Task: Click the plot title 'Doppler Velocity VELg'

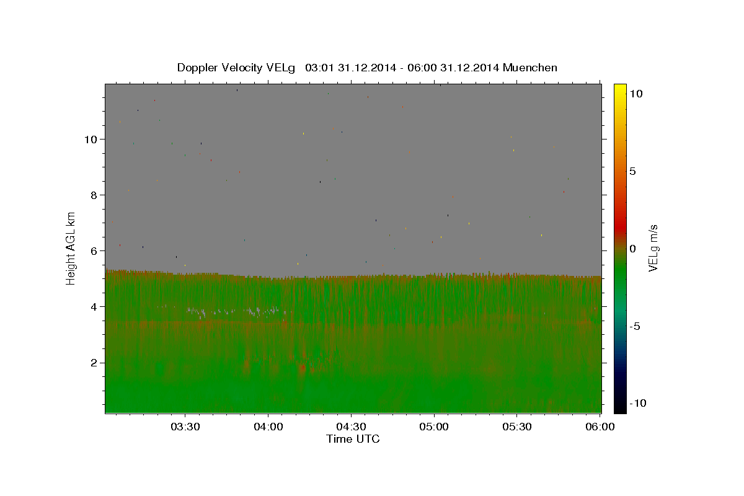Action: coord(236,68)
